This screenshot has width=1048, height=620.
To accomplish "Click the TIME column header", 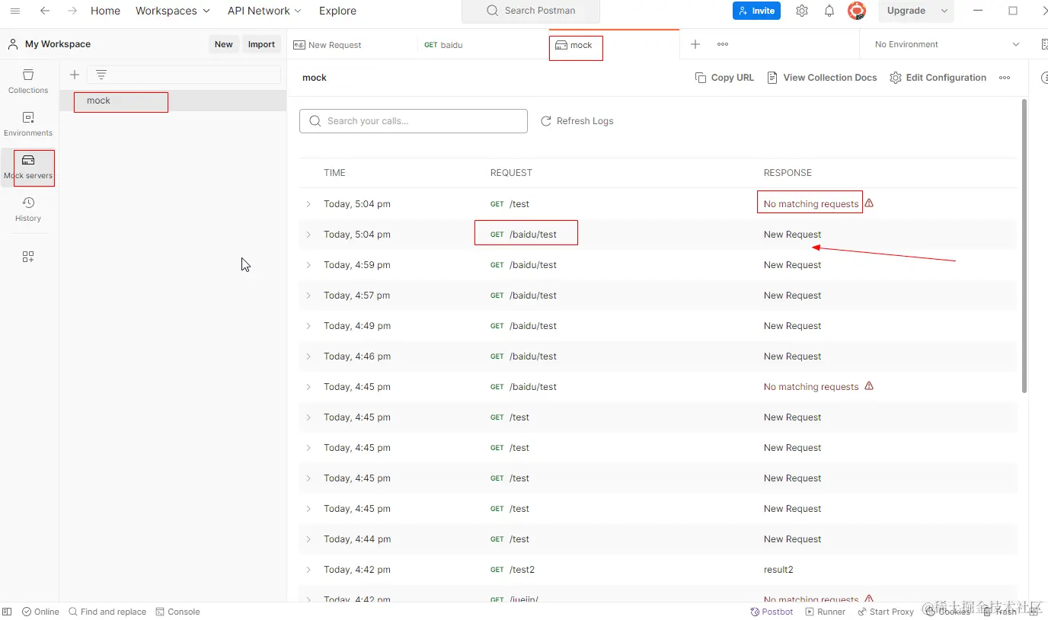I will (334, 173).
